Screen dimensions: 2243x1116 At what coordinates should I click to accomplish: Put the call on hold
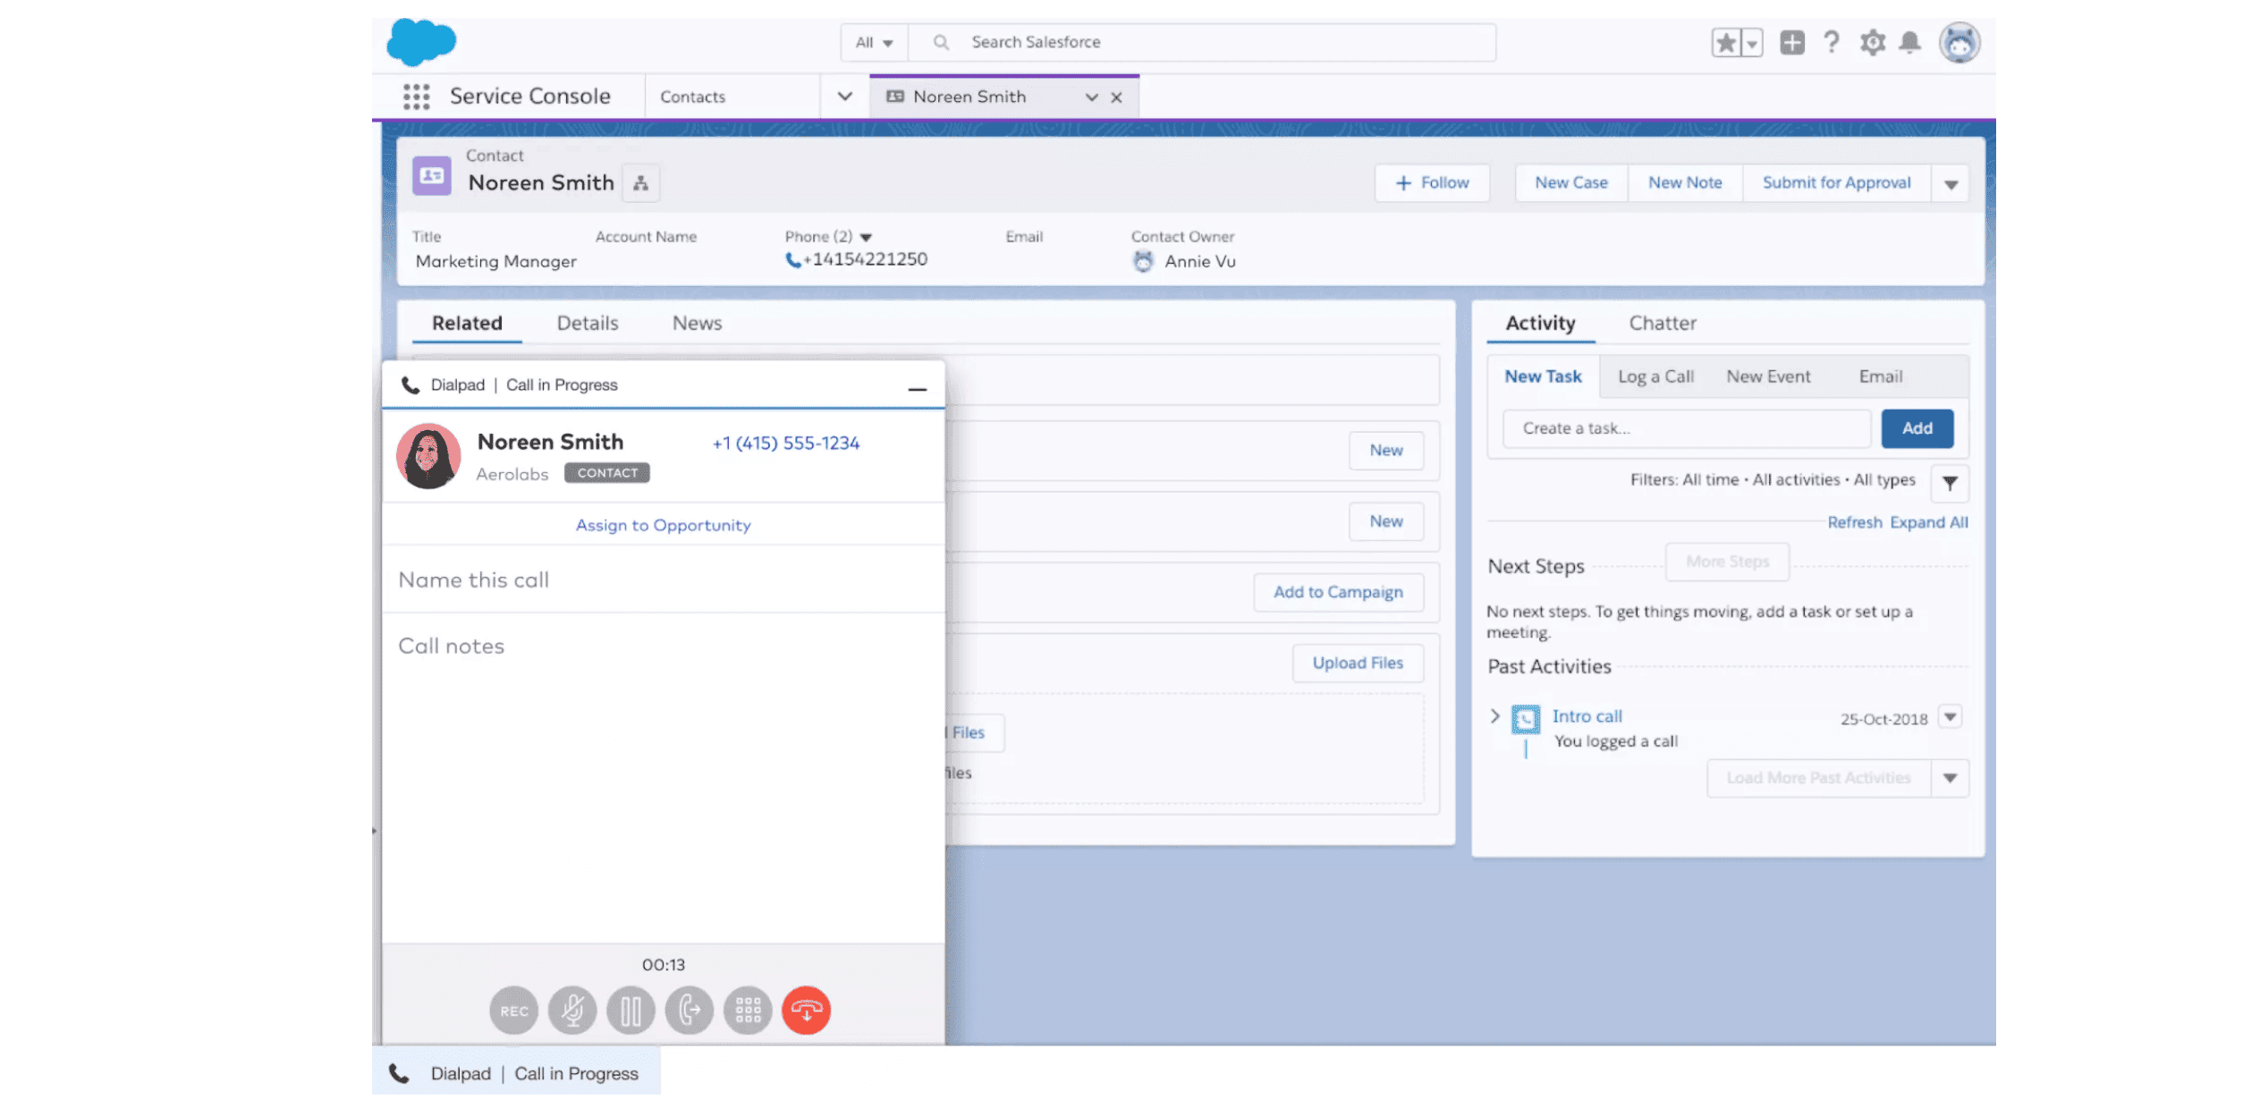631,1010
